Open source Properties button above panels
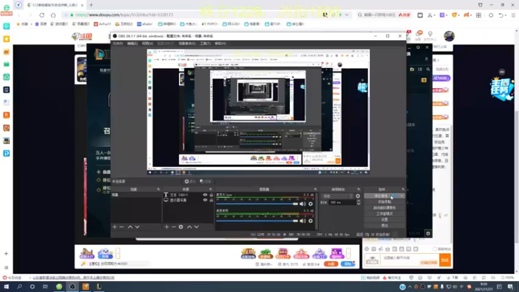 pyautogui.click(x=190, y=182)
